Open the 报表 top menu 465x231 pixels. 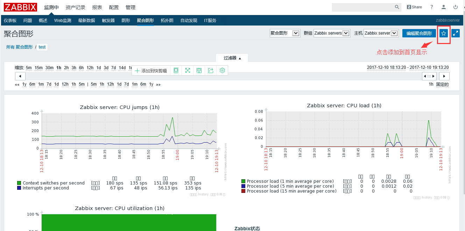click(97, 7)
